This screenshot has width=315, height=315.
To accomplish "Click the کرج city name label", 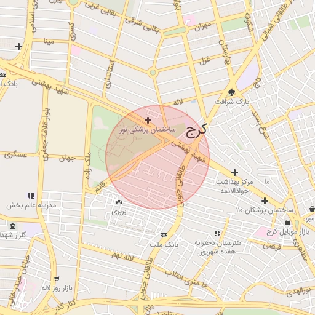I will point(197,131).
